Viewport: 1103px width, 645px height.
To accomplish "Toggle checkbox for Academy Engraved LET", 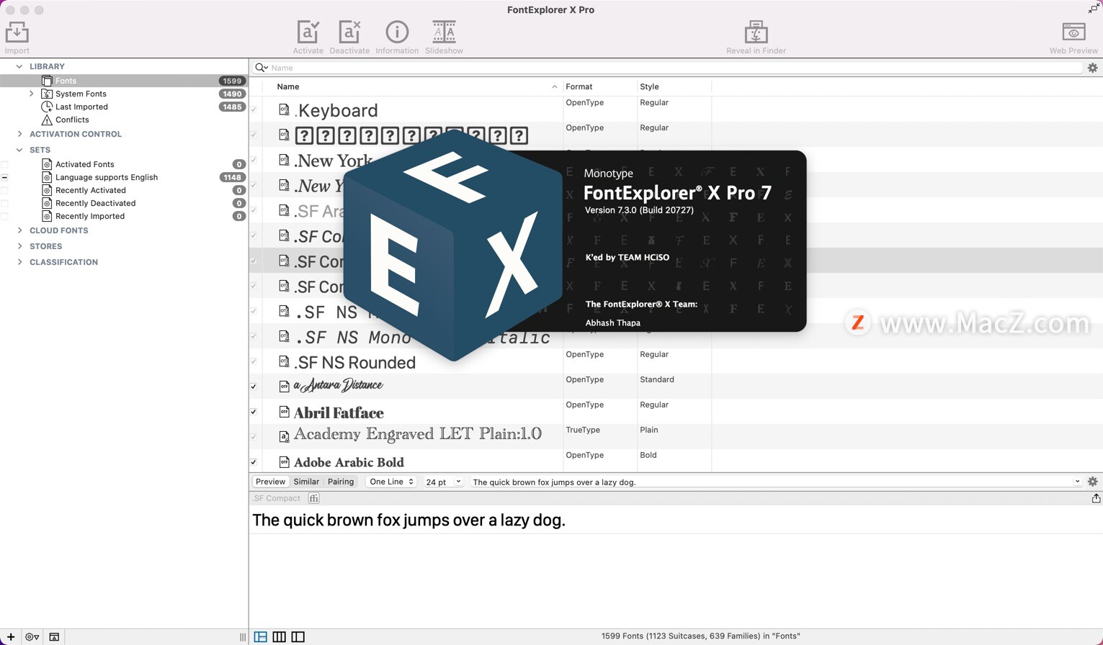I will (254, 437).
